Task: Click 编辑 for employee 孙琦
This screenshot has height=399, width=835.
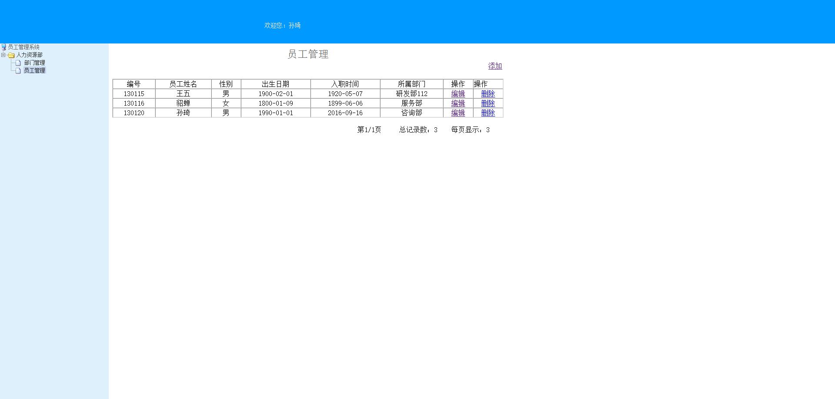Action: [x=457, y=113]
